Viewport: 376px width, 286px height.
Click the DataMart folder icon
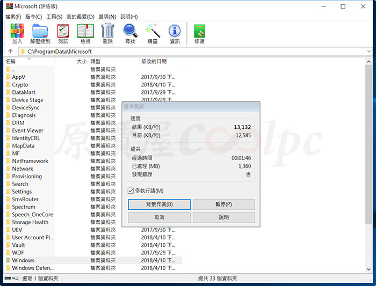(x=8, y=92)
